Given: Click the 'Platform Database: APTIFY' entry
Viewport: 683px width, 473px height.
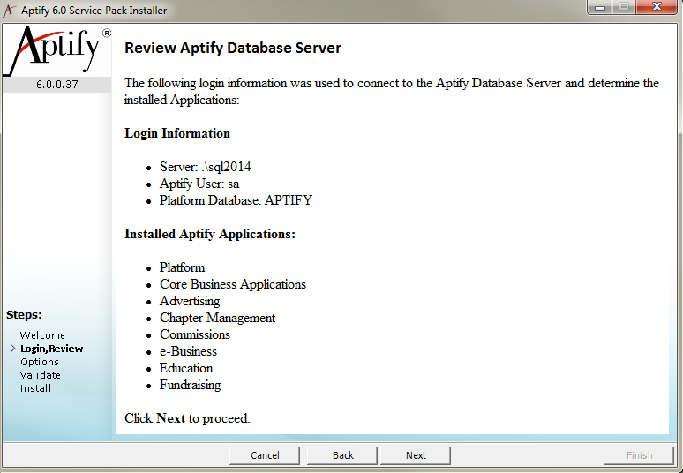Looking at the screenshot, I should pos(236,200).
